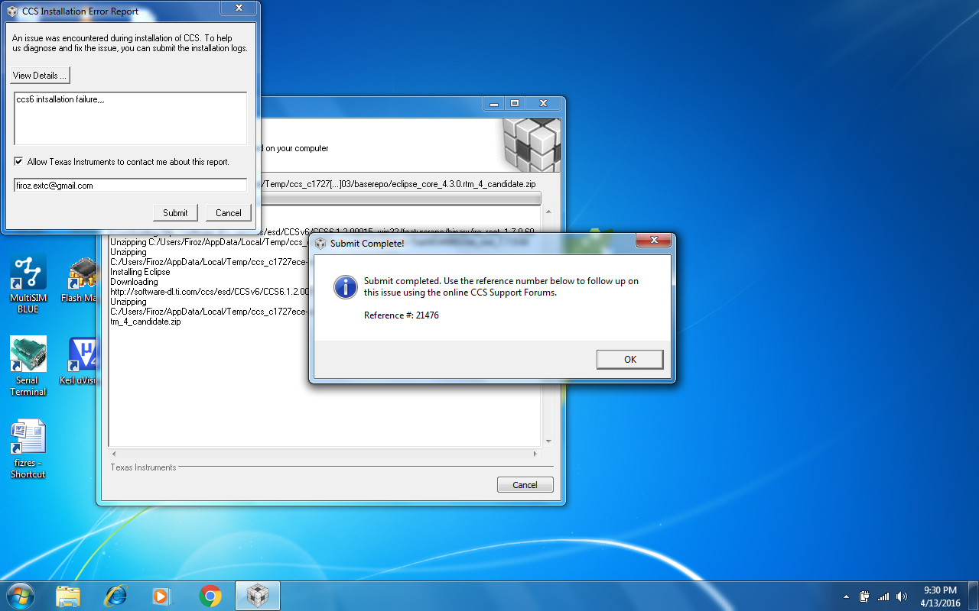Open Windows Explorer from the taskbar
The image size is (979, 611).
pos(68,596)
